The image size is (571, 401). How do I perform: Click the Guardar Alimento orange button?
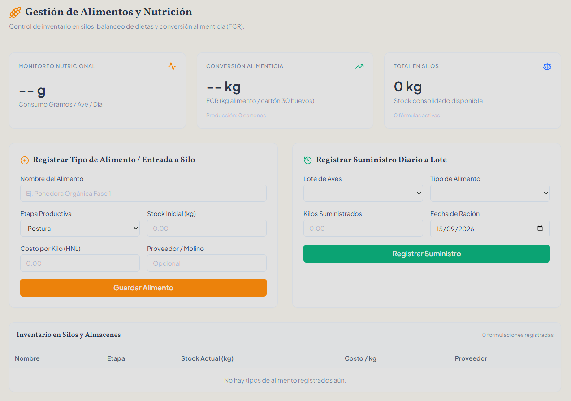pos(143,288)
